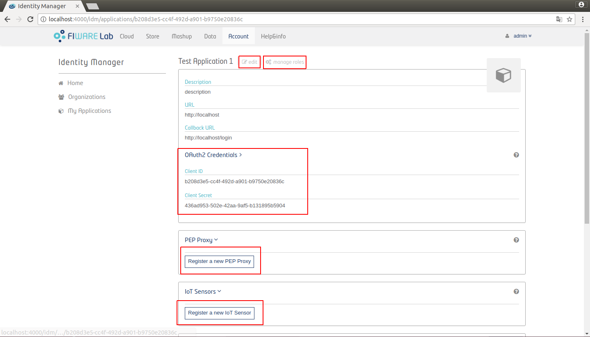Open the Help&info menu item
Screen dimensions: 590x337
[x=273, y=36]
